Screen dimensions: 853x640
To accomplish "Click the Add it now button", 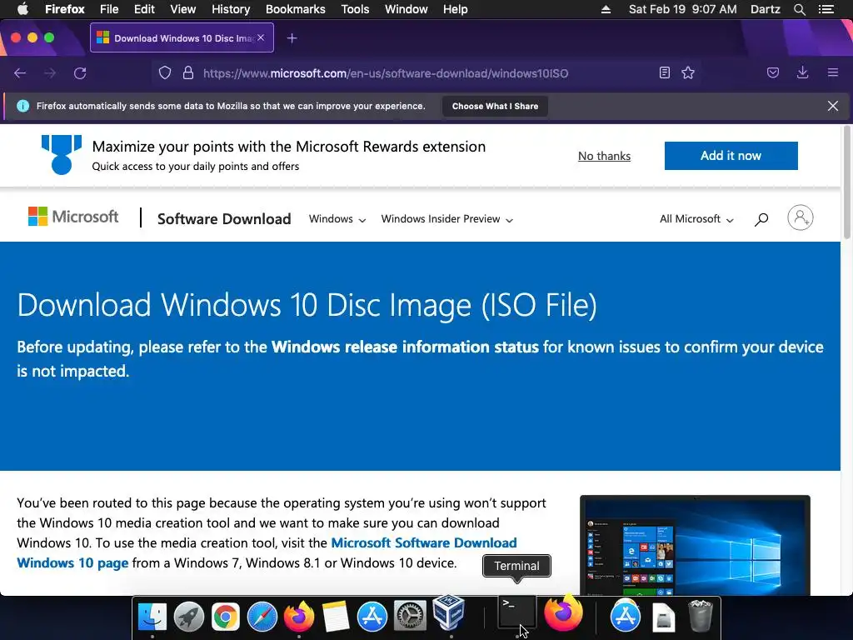I will click(x=731, y=156).
